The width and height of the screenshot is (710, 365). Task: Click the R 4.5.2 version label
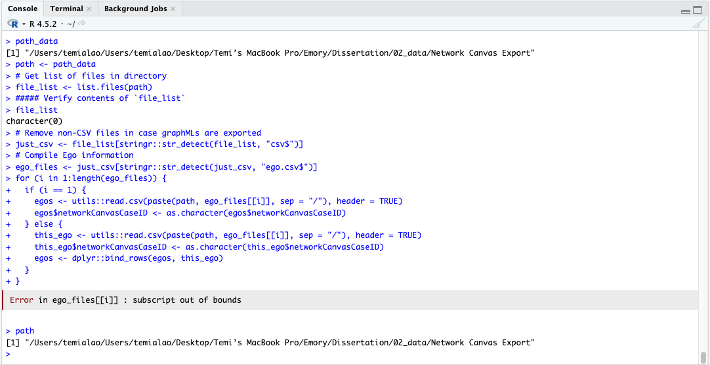click(44, 24)
